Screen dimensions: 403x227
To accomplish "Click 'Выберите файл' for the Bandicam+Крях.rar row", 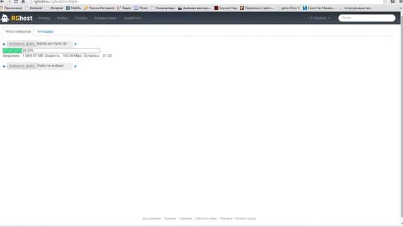I will coord(21,44).
